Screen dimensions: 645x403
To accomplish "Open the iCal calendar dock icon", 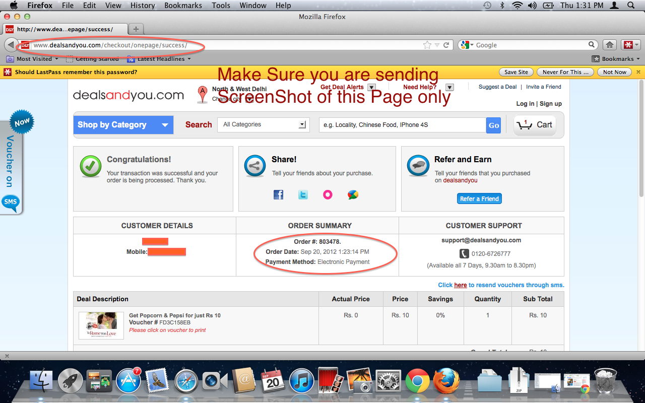I will [273, 381].
